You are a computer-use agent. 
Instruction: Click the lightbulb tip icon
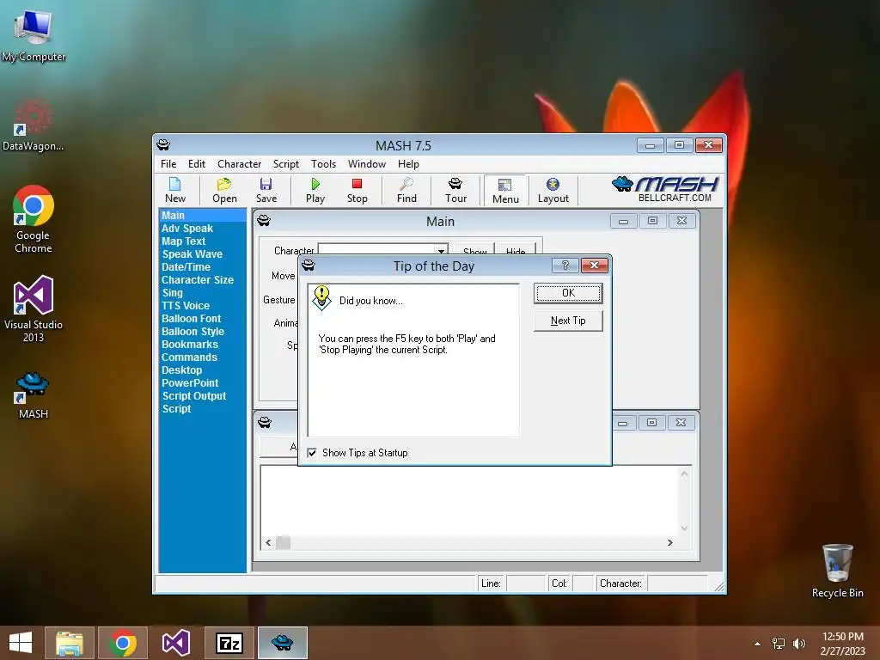322,298
